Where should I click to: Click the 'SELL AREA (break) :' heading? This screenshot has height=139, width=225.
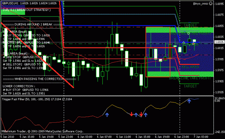(x=16, y=53)
